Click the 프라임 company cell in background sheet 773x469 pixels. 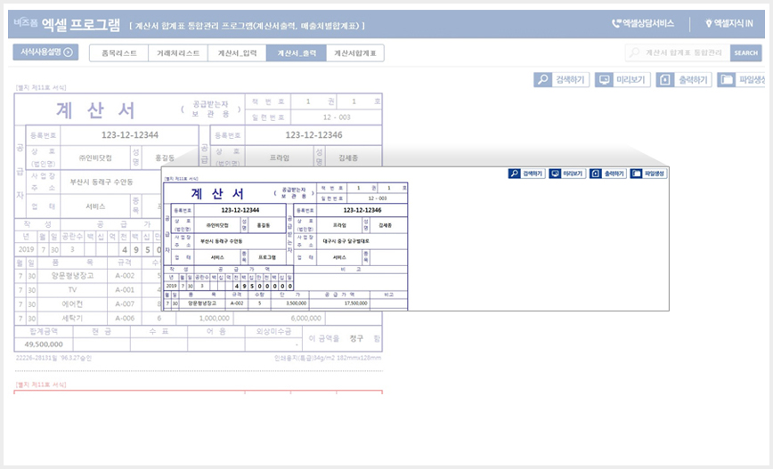(280, 158)
